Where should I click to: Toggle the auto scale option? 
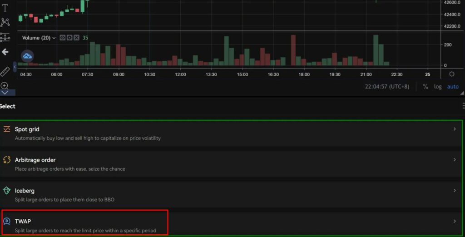tap(453, 87)
